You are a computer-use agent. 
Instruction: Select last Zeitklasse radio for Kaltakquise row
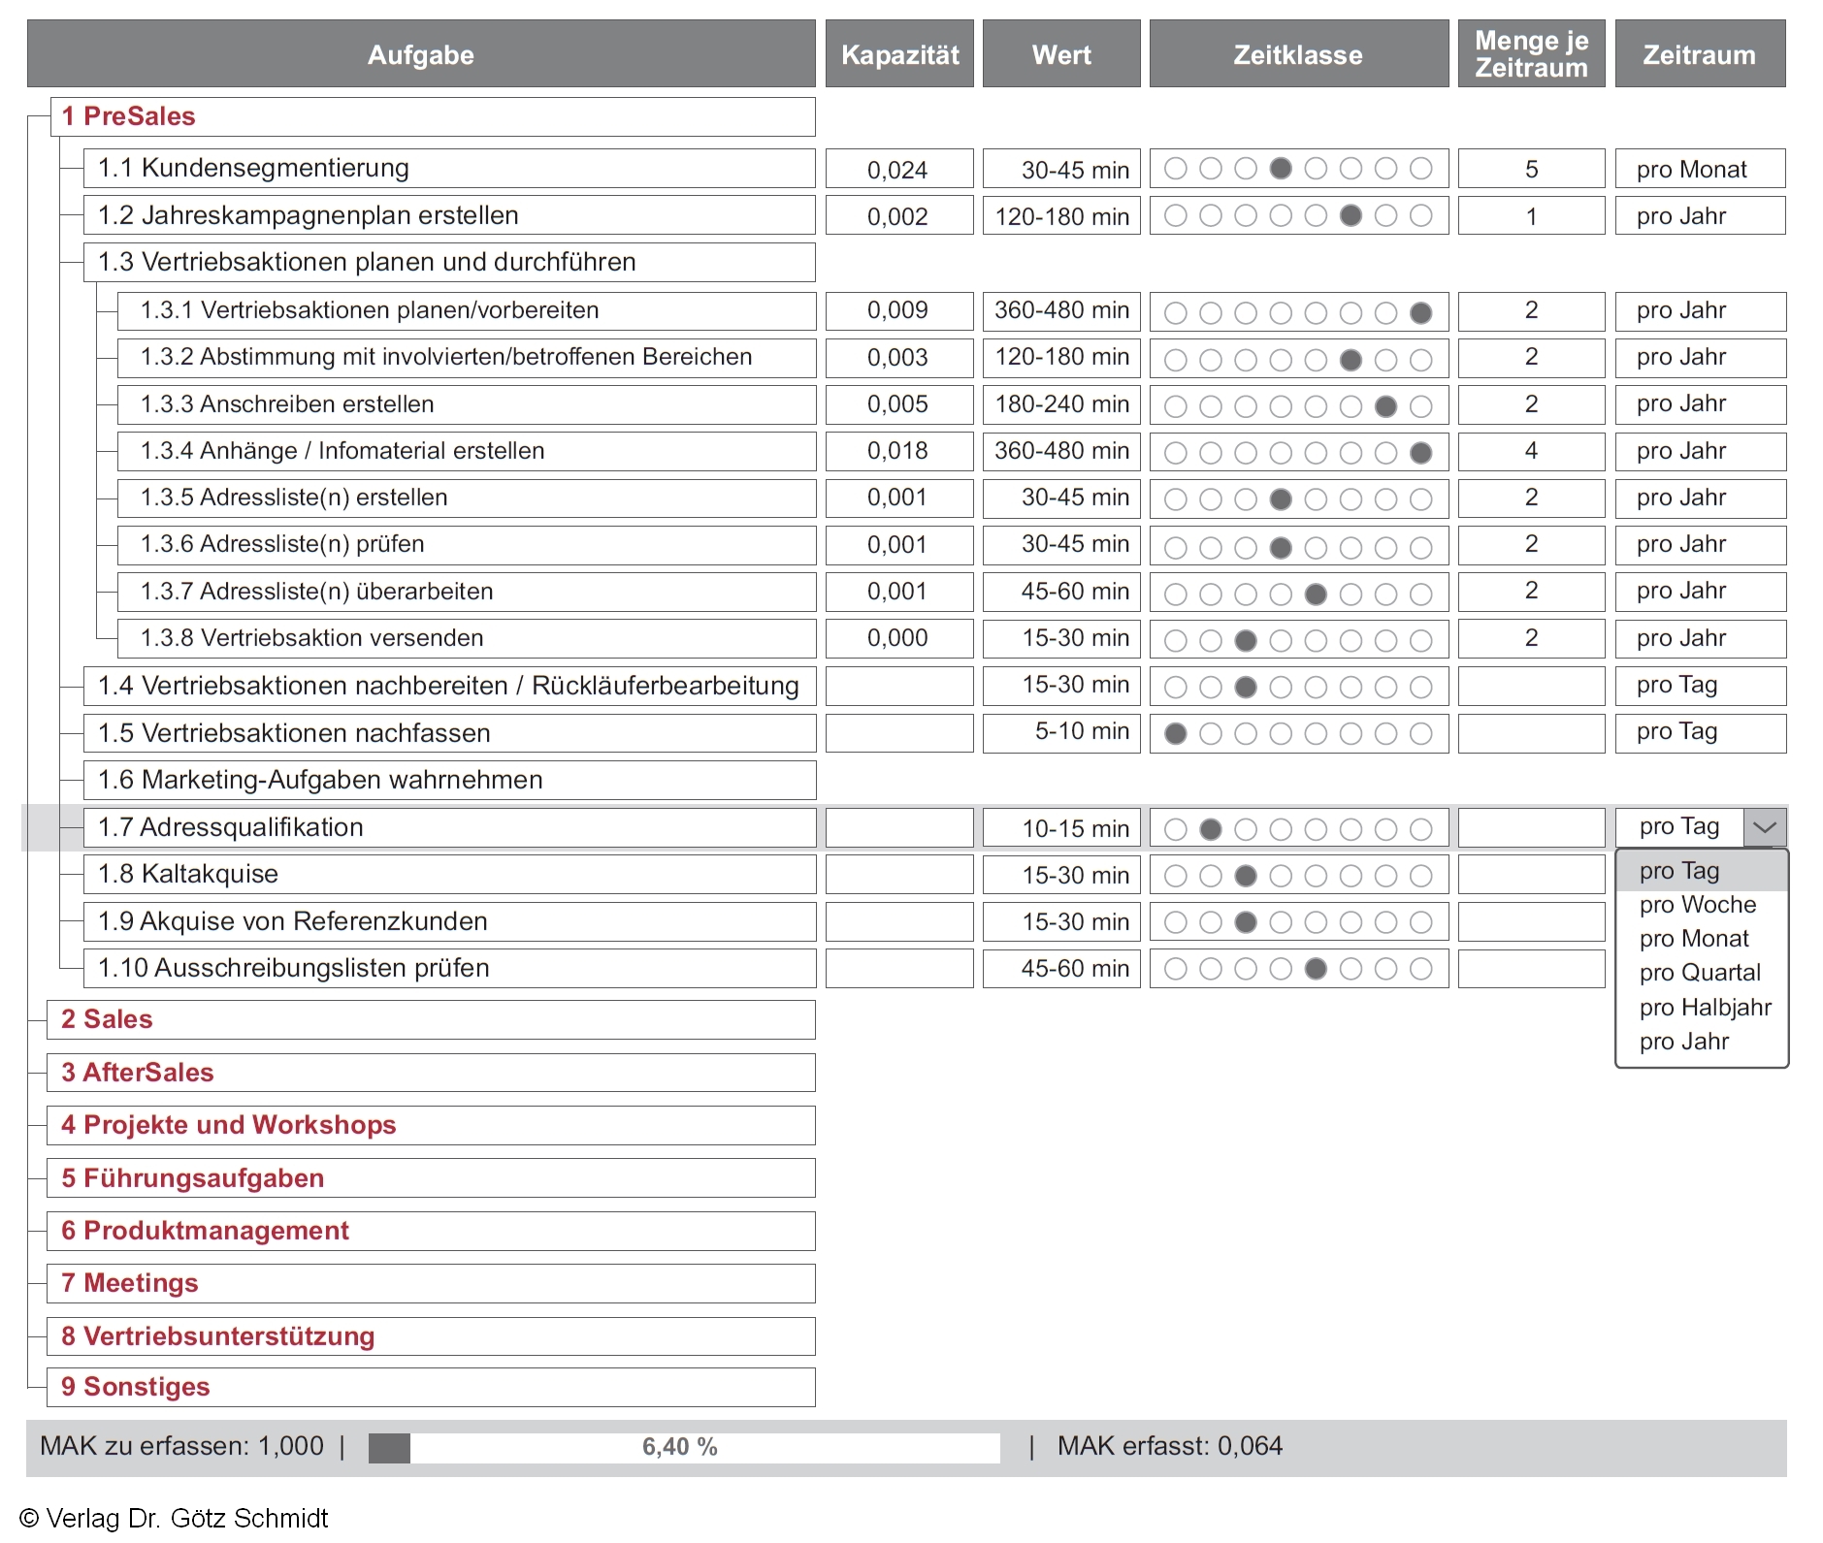click(1420, 876)
